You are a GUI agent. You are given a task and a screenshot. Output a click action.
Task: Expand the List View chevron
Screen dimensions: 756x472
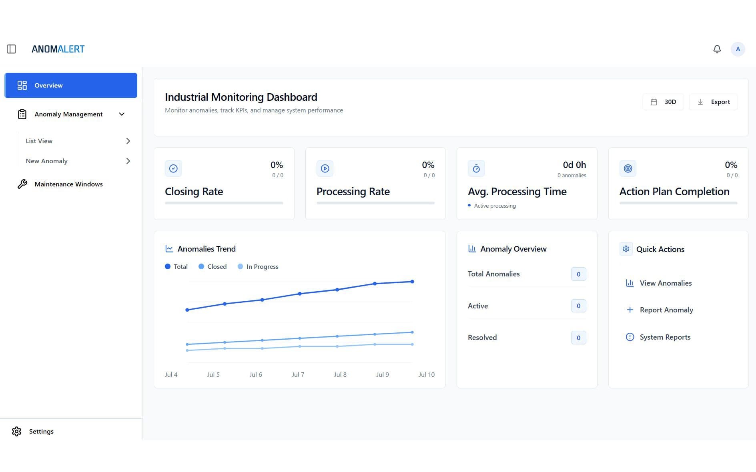click(128, 141)
